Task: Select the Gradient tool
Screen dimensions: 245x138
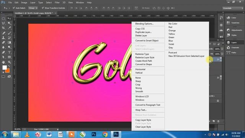Action: [x=9, y=43]
